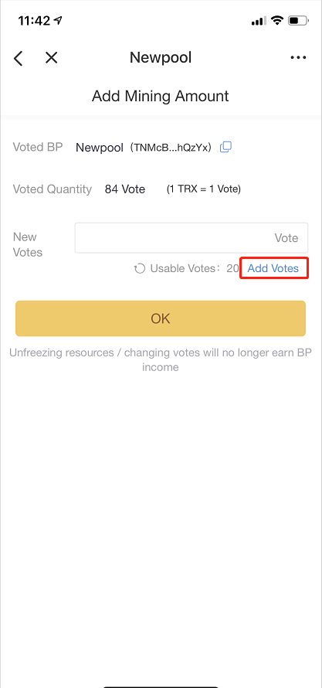
Task: Focus the New Votes input field
Action: pyautogui.click(x=192, y=238)
